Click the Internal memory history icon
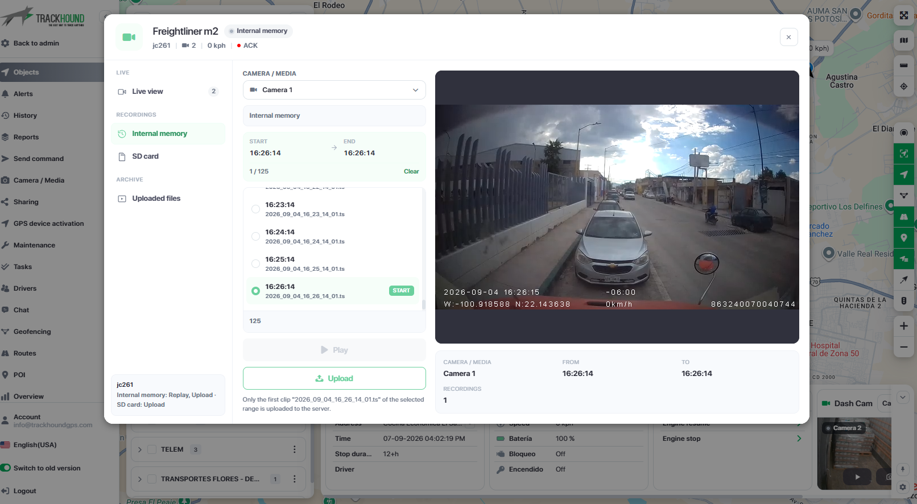Viewport: 917px width, 504px height. 122,134
